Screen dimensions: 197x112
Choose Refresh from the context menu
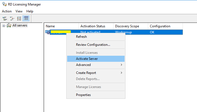(96, 37)
